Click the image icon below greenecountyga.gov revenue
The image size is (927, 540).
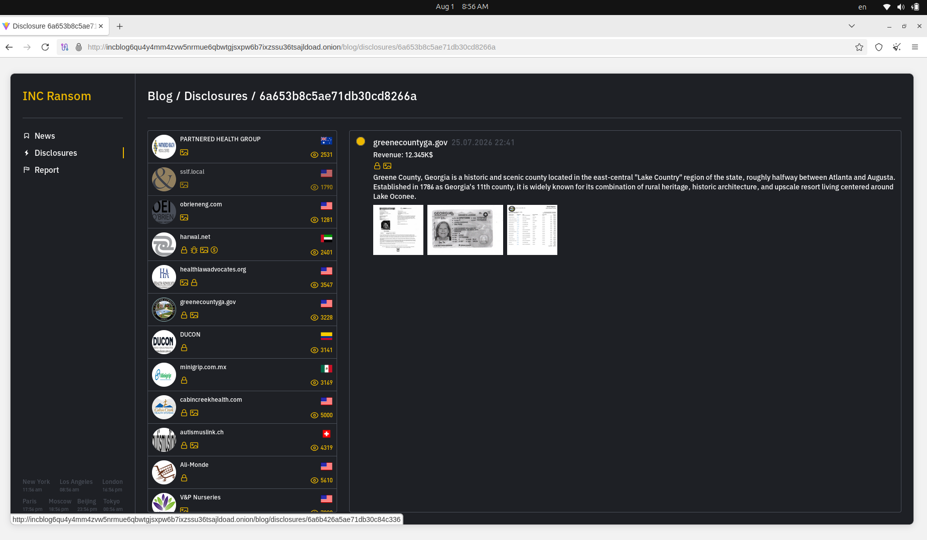click(387, 166)
